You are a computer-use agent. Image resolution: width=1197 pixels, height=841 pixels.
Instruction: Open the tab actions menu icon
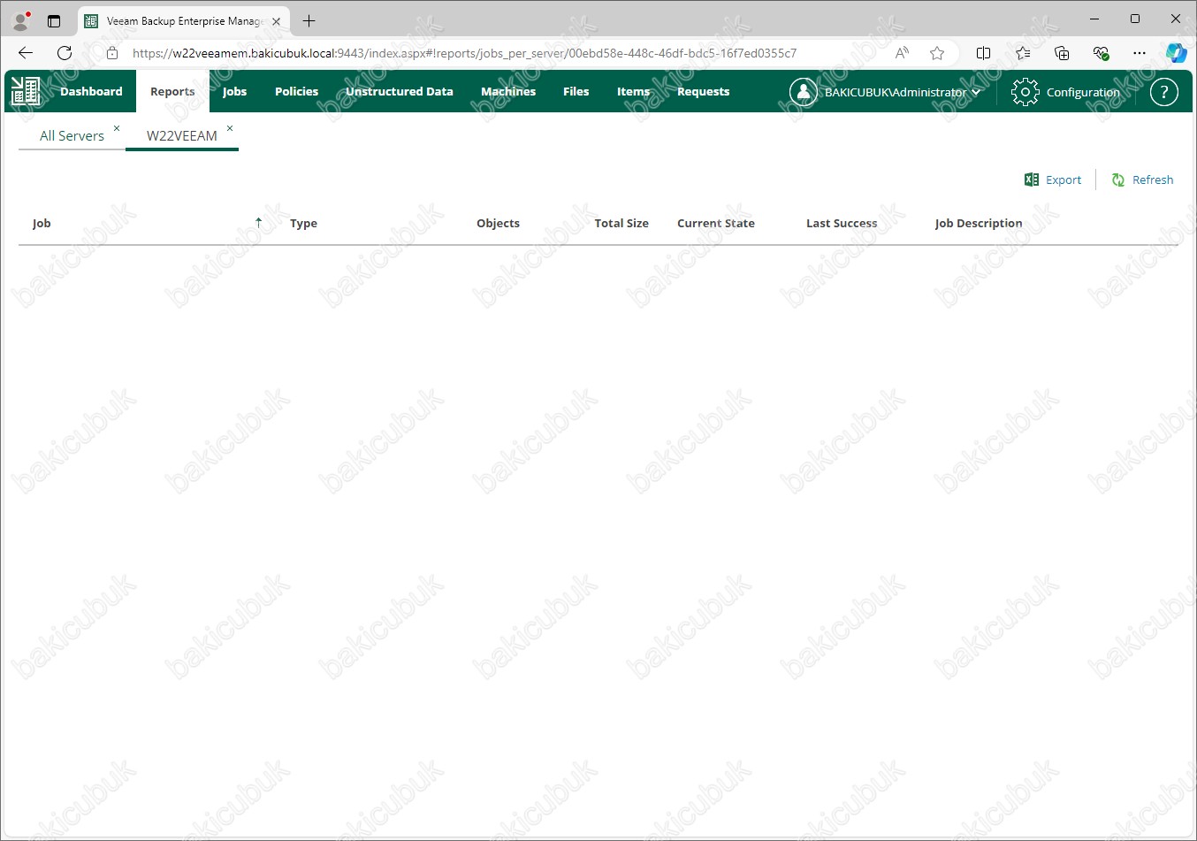(54, 20)
